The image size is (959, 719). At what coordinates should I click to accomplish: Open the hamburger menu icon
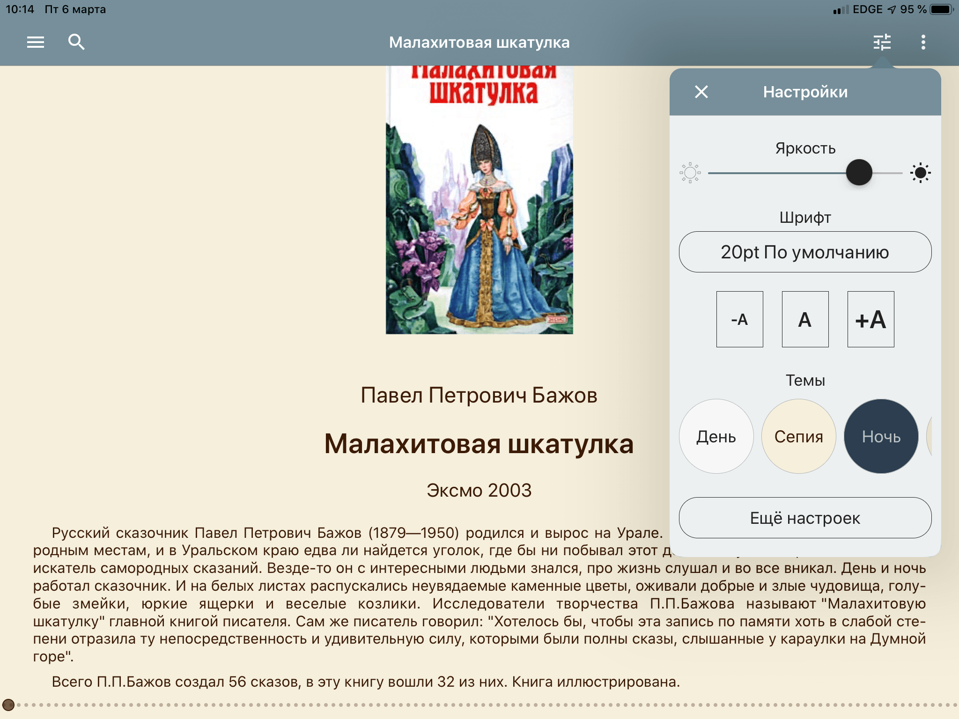pos(36,42)
